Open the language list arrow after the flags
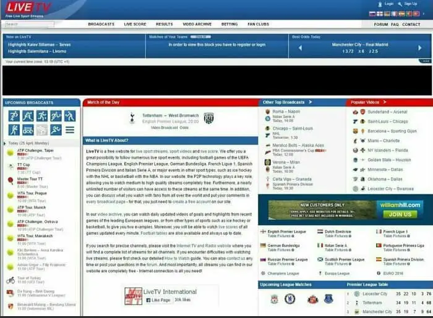Viewport: 433px width, 318px height. [x=424, y=14]
